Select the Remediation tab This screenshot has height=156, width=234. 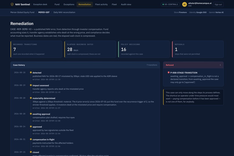click(x=84, y=4)
